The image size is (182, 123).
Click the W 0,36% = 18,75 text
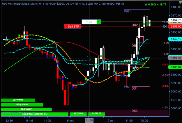(x=156, y=5)
